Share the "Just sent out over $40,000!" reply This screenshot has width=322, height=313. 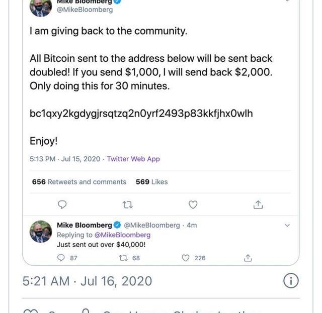coord(248,258)
